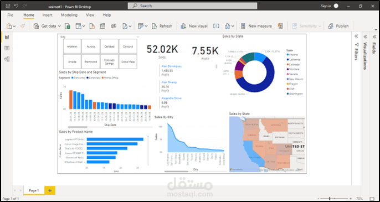Go to next page arrow
The width and height of the screenshot is (380, 202).
click(20, 190)
